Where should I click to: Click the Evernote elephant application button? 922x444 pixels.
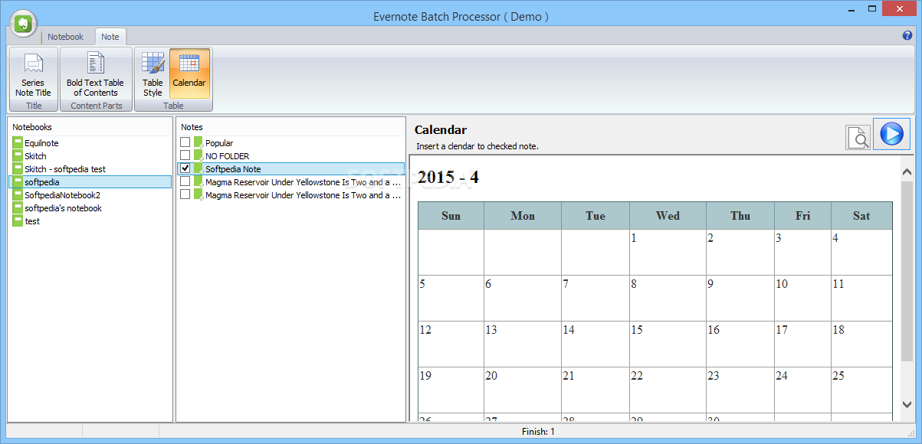pos(25,24)
